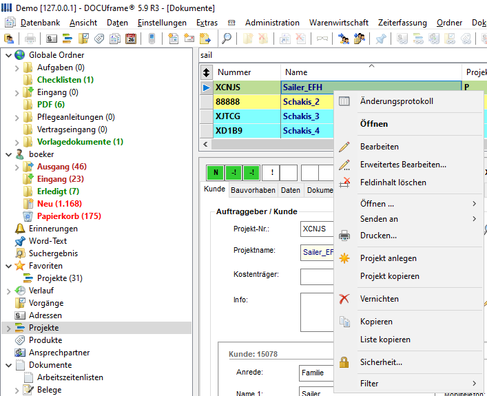Open the address card toolbar icon
The width and height of the screenshot is (487, 396).
coord(52,39)
